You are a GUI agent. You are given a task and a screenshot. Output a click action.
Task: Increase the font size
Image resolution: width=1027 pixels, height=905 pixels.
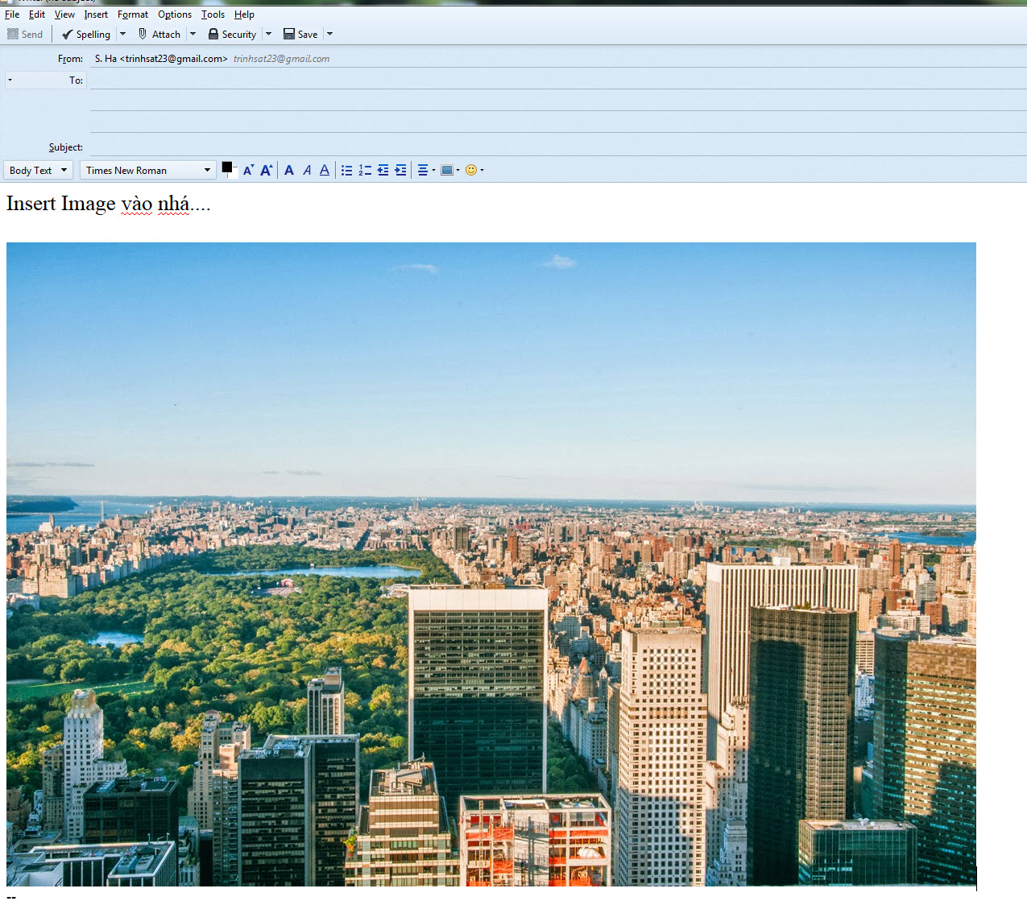[267, 170]
